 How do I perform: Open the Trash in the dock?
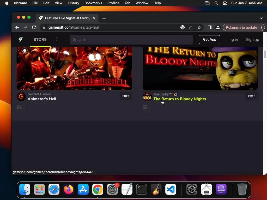(x=242, y=189)
